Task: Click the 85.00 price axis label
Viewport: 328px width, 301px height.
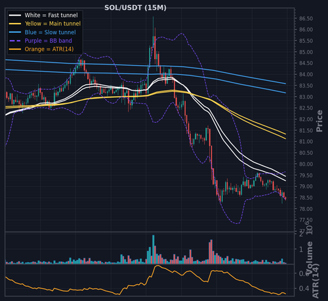Action: pos(306,52)
